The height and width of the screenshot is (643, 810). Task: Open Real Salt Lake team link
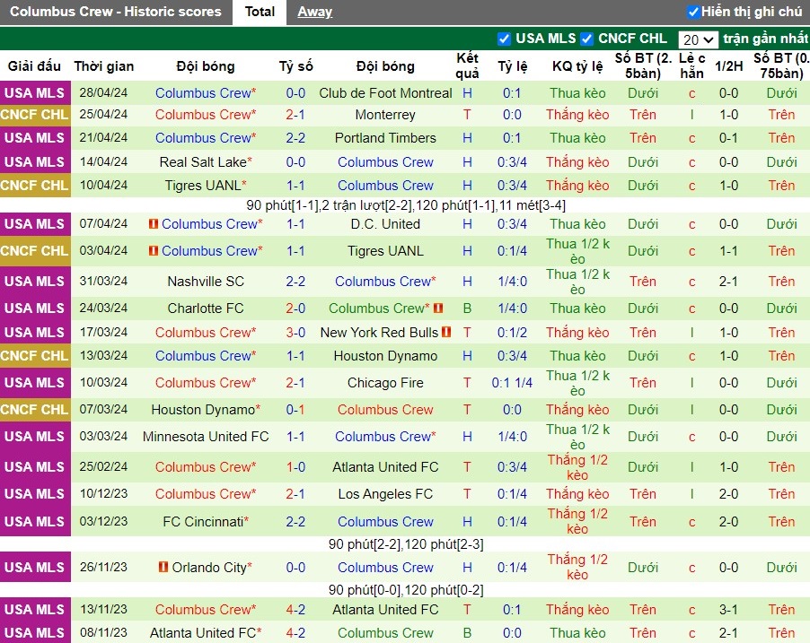point(203,162)
